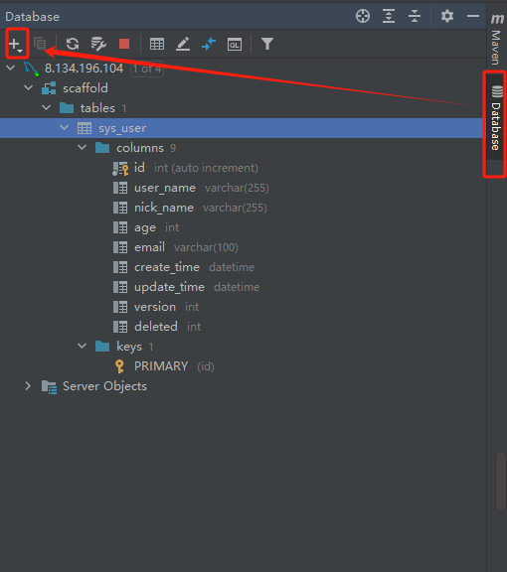Click the Edit source pencil icon

(183, 44)
